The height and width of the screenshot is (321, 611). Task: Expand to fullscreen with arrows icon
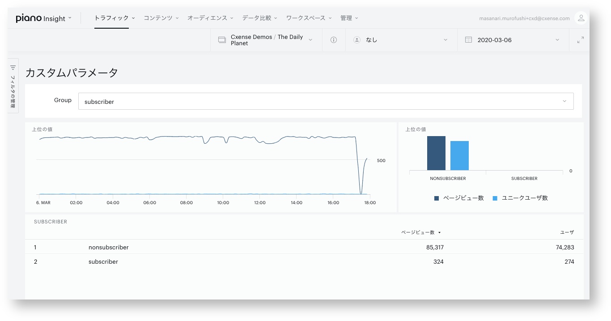[x=581, y=40]
